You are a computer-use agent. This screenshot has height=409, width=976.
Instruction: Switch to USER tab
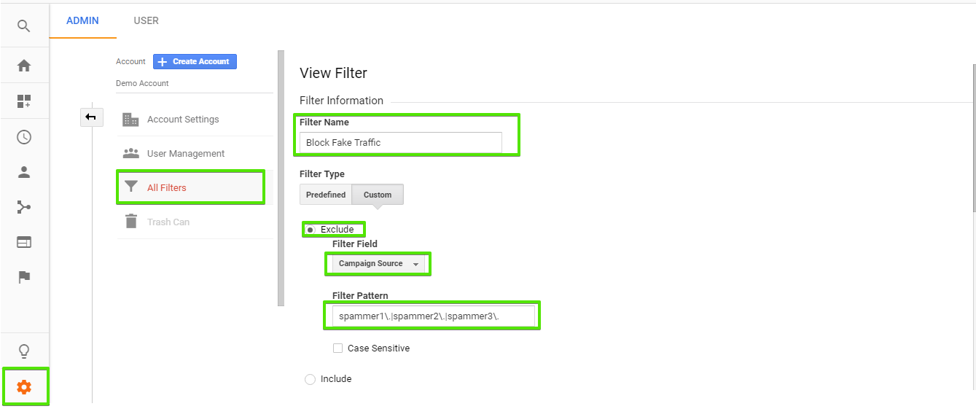[x=146, y=20]
